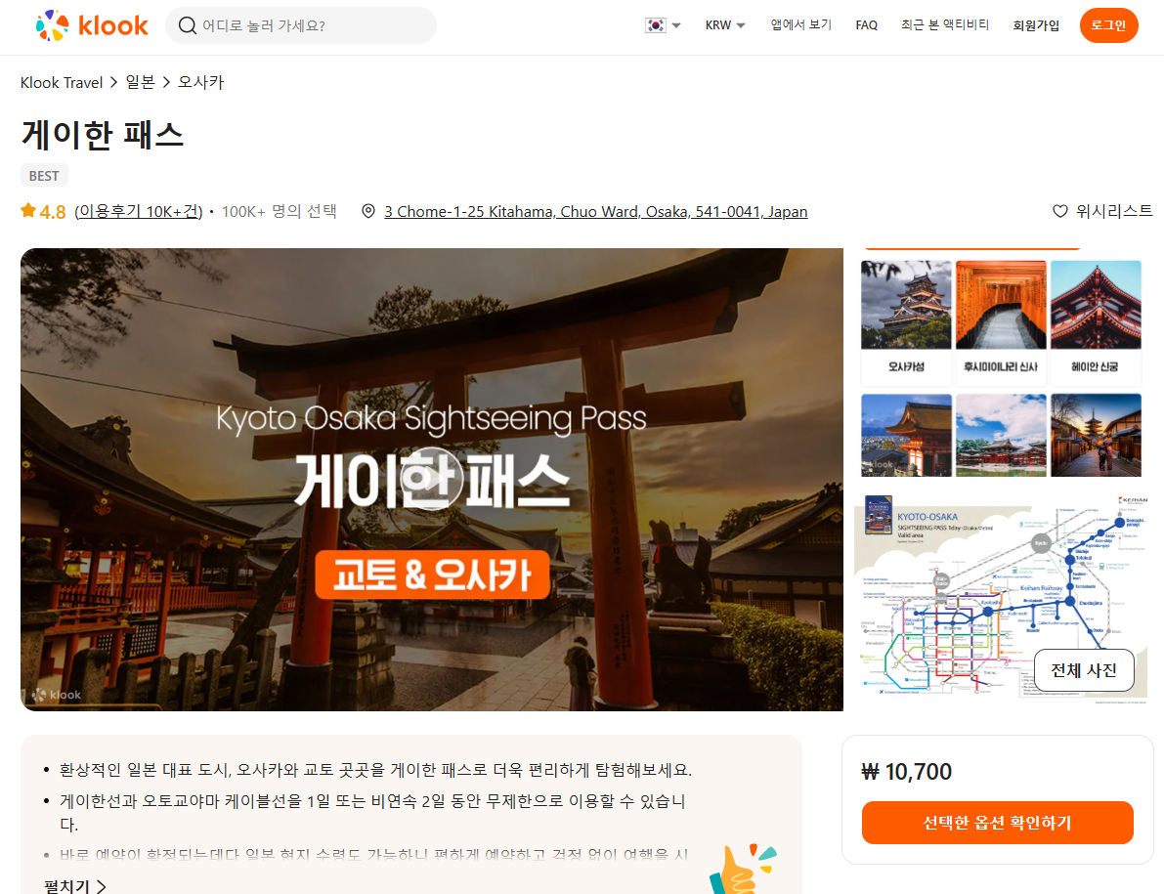
Task: Go to 일본 breadcrumb
Action: click(141, 82)
